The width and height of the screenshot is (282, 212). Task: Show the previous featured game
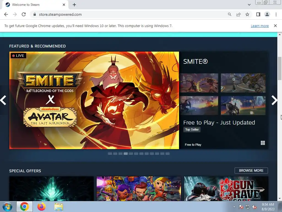[x=3, y=100]
